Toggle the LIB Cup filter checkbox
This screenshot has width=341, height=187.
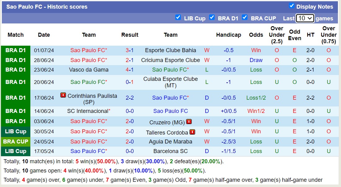coord(178,18)
